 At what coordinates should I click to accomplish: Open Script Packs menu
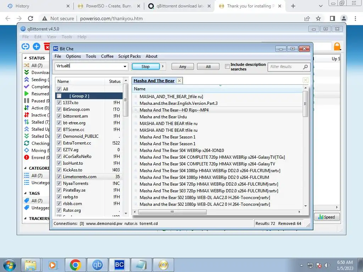pyautogui.click(x=129, y=56)
